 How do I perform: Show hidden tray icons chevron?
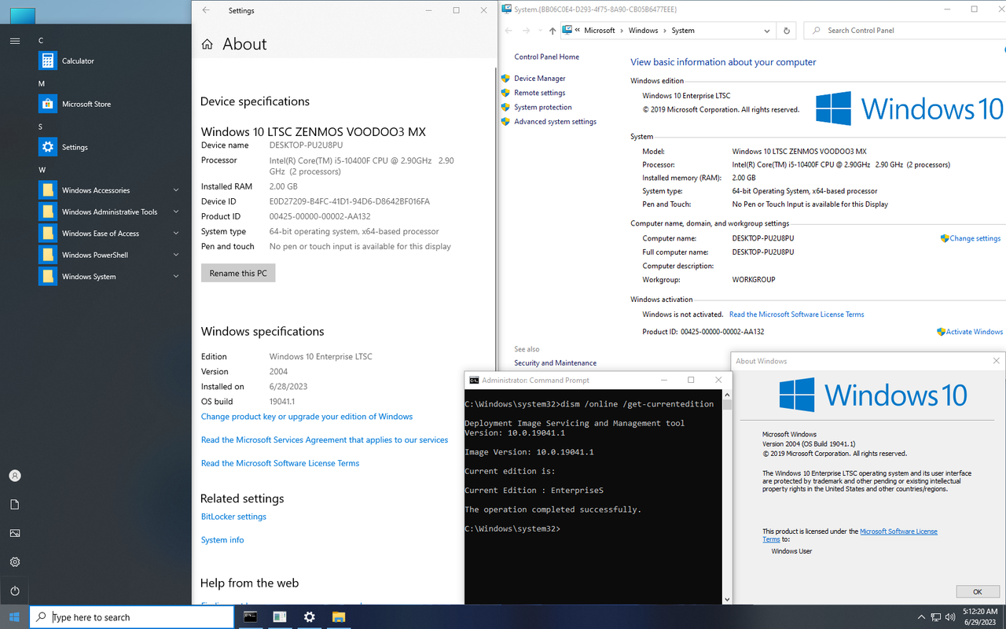[x=921, y=617]
